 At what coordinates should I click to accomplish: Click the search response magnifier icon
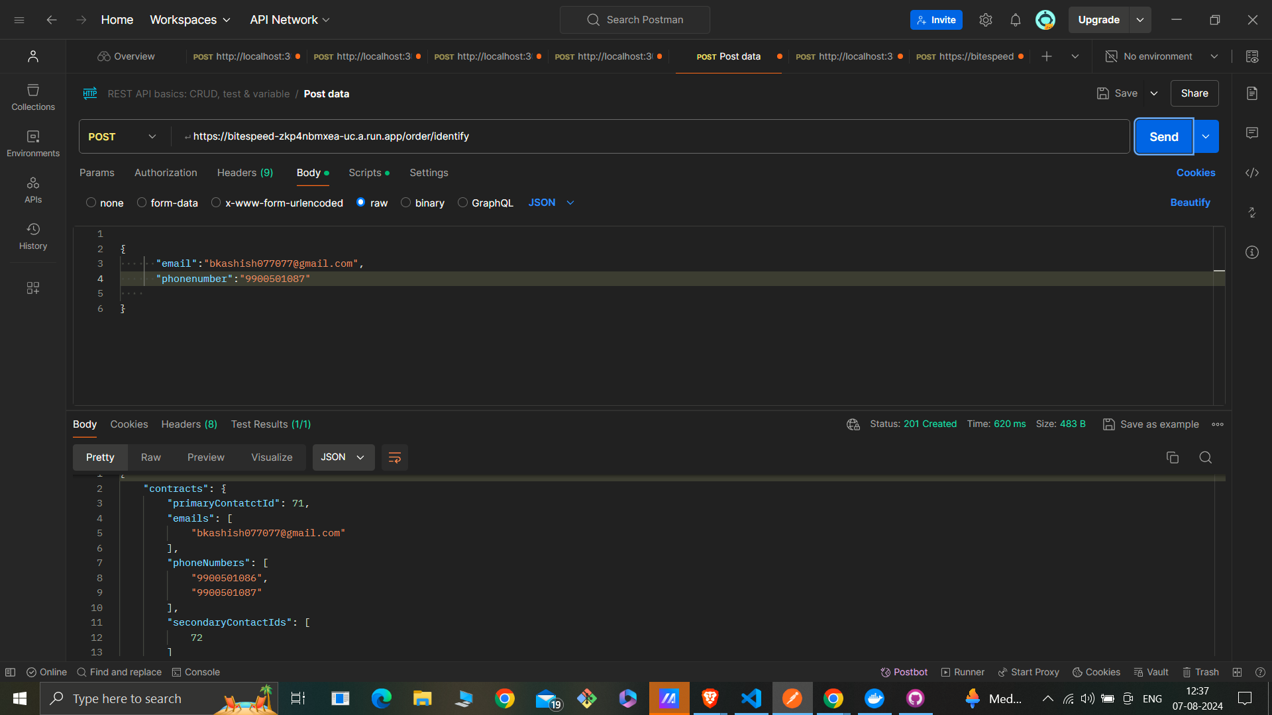click(1205, 457)
